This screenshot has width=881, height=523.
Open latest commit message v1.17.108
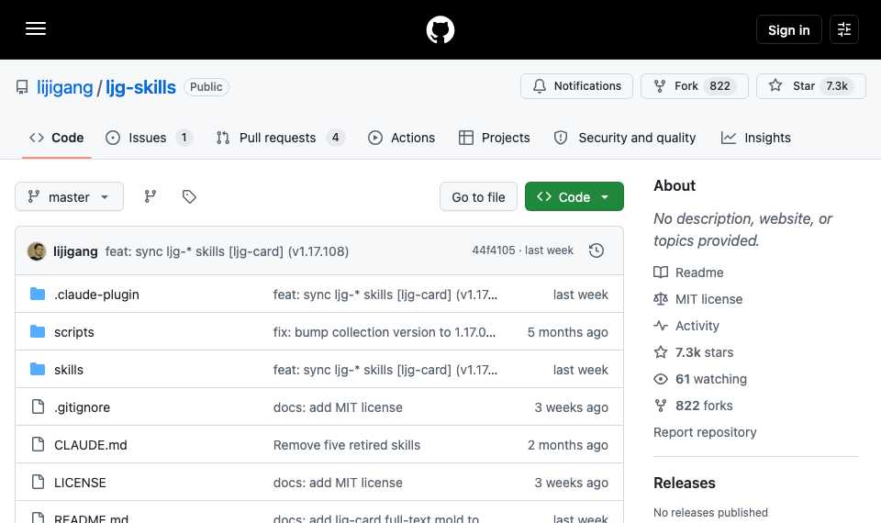tap(227, 251)
